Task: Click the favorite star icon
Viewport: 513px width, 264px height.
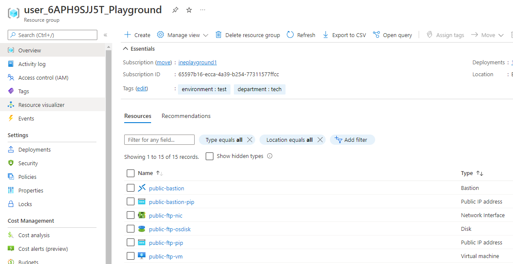Action: tap(189, 10)
